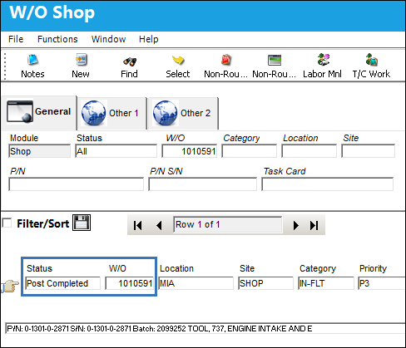Enable the Filter/Sort checkbox

pos(7,223)
